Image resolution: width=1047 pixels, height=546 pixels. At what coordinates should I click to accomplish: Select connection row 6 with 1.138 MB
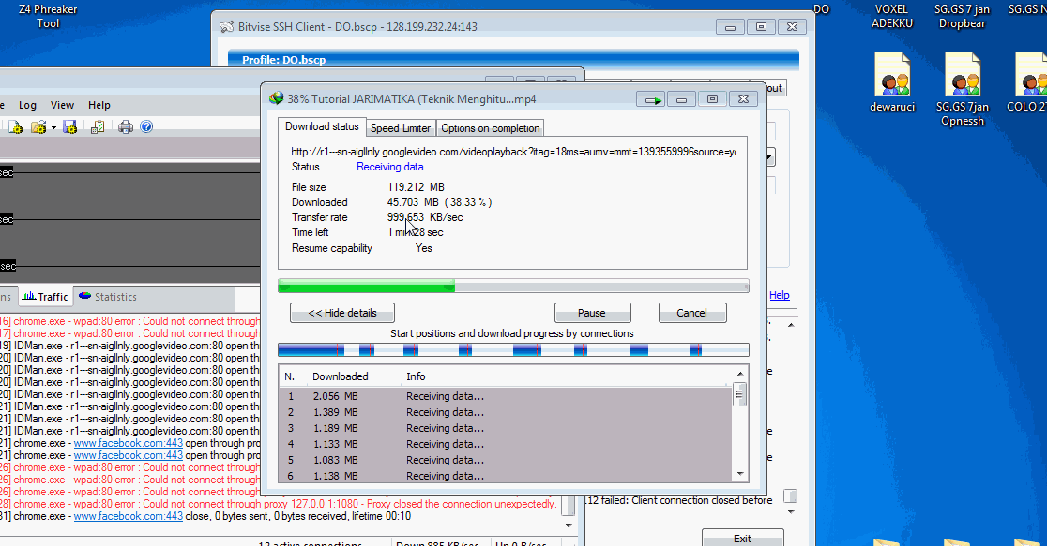[506, 476]
